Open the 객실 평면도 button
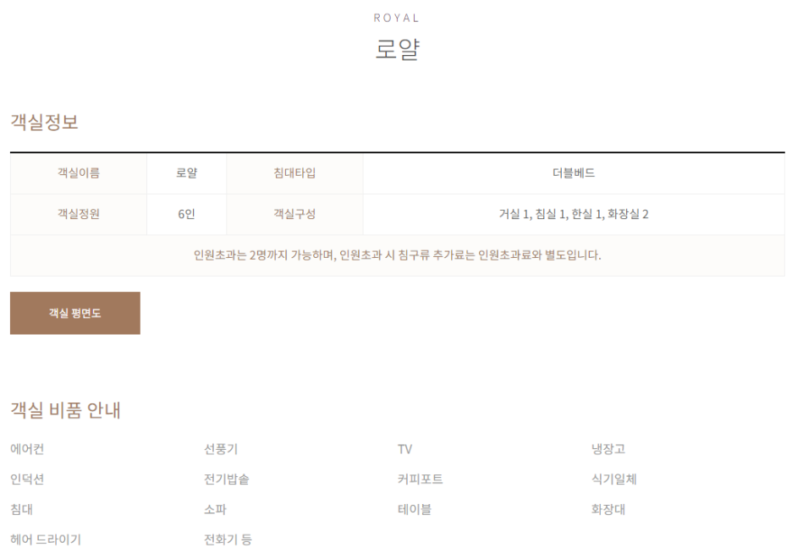This screenshot has width=792, height=559. [74, 313]
